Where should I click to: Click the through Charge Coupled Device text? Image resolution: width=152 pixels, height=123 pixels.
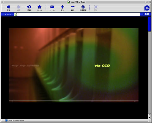pos(25,66)
